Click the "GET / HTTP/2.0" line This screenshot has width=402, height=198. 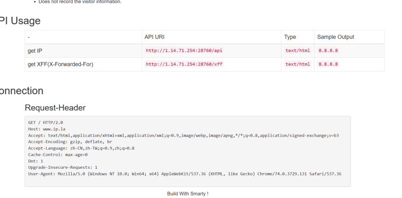pos(45,122)
